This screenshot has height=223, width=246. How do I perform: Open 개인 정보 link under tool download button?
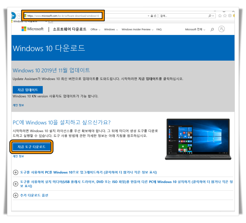click(x=18, y=156)
